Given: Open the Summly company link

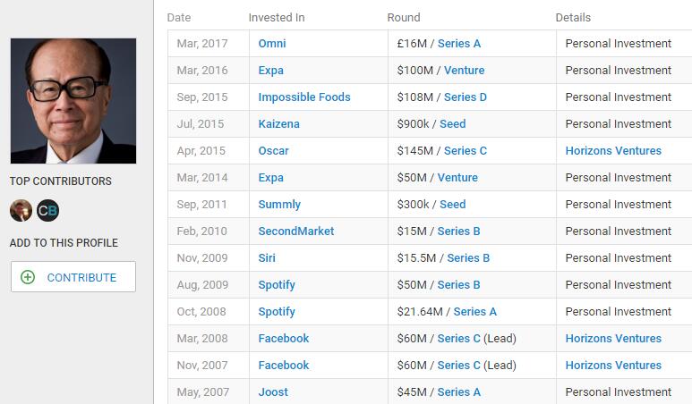Looking at the screenshot, I should 279,205.
